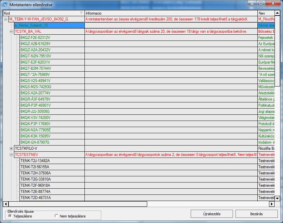
Task: Select row TENK-T2E-88774A
Action: coord(52,192)
